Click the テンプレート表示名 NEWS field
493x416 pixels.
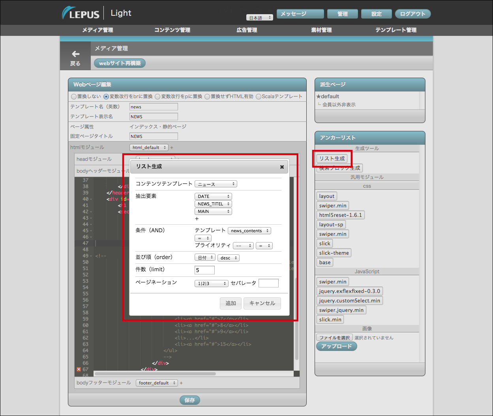(154, 117)
